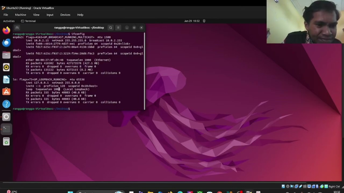Open the Help icon in dock
This screenshot has width=344, height=193.
[6, 104]
